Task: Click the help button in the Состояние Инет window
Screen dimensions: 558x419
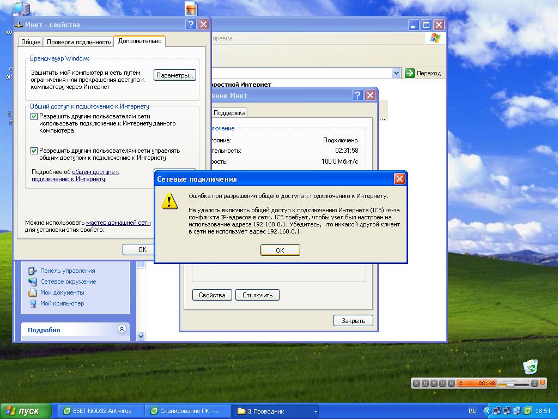Action: coord(357,95)
